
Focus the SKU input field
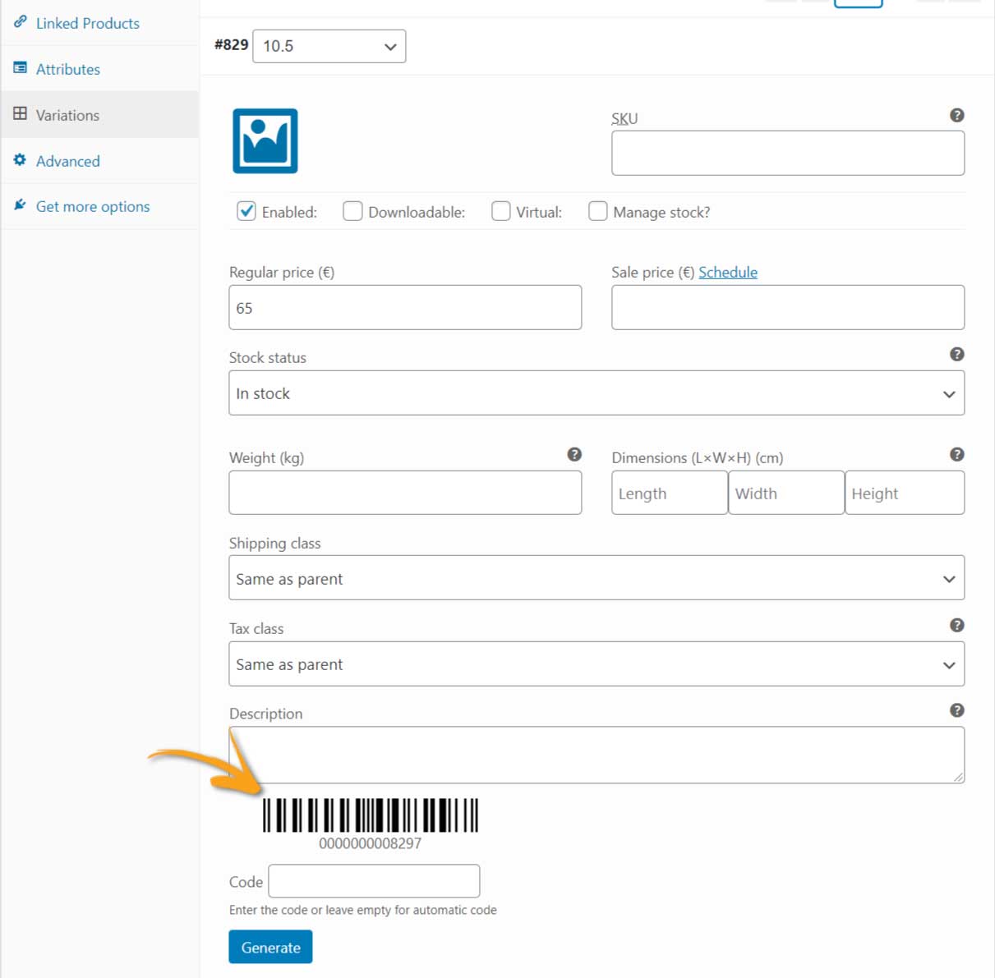pos(788,153)
